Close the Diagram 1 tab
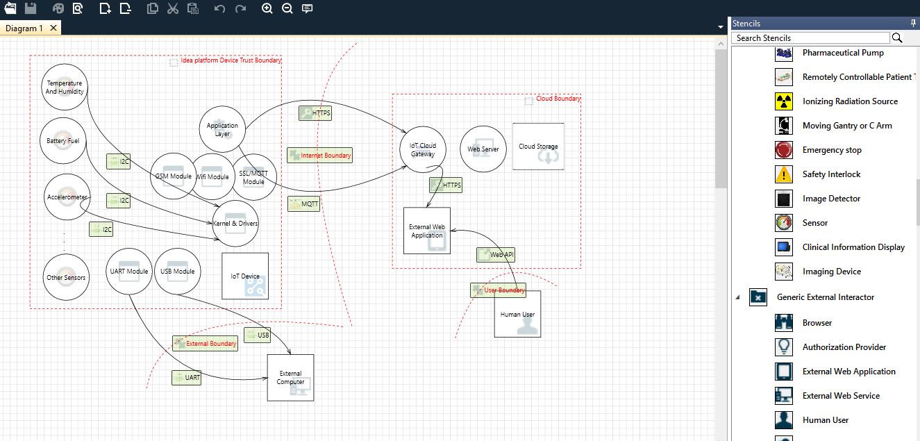Viewport: 920px width, 441px height. click(x=54, y=28)
